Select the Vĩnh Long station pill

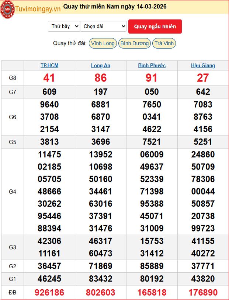click(103, 43)
